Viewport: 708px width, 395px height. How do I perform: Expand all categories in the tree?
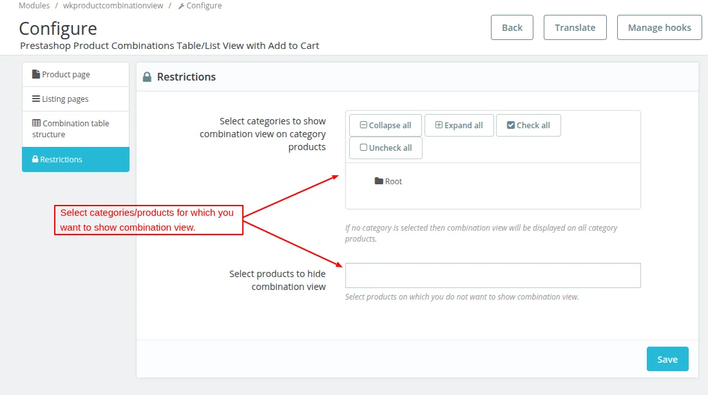click(459, 125)
